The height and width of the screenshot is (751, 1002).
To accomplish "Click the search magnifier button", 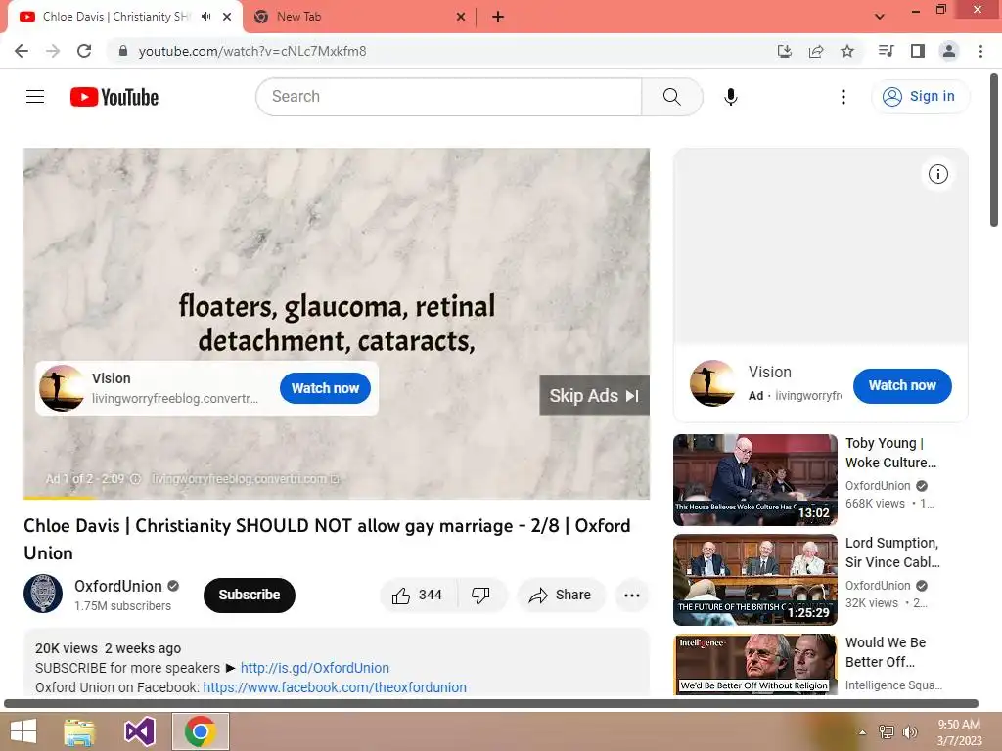I will pos(671,97).
